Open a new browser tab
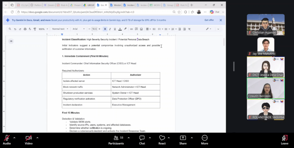 (x=192, y=5)
